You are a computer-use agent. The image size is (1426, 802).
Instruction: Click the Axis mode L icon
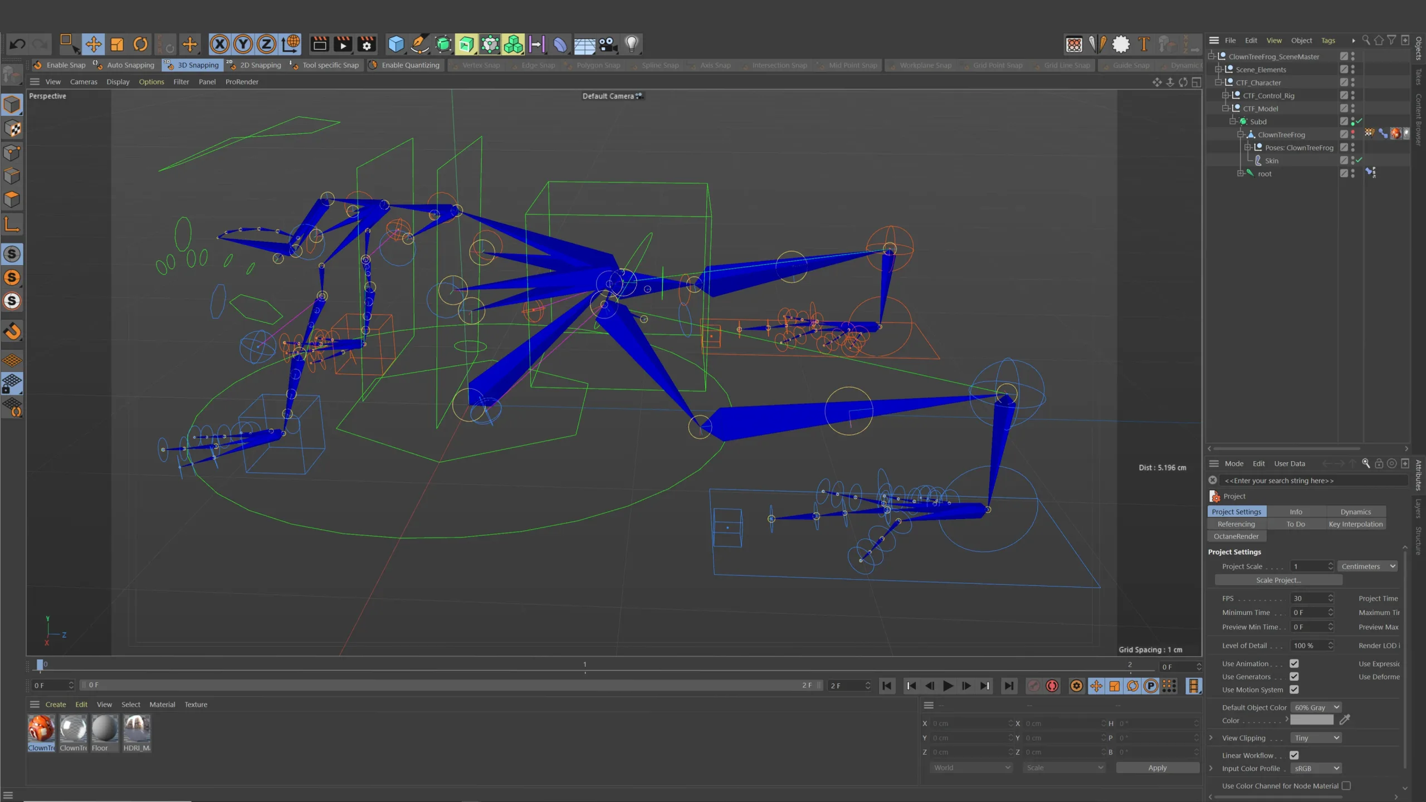12,224
